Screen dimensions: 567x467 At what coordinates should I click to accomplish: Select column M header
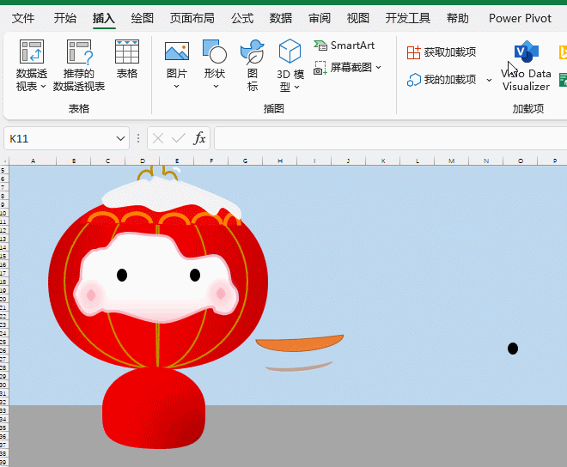pos(452,161)
